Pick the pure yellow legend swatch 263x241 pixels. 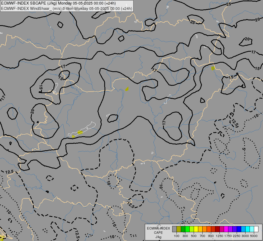click(x=196, y=229)
